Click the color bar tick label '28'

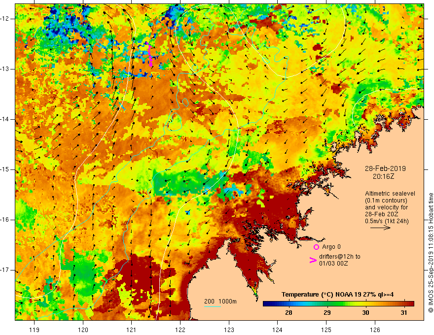(x=289, y=313)
